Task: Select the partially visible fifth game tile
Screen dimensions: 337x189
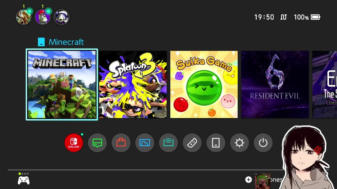Action: coord(325,85)
